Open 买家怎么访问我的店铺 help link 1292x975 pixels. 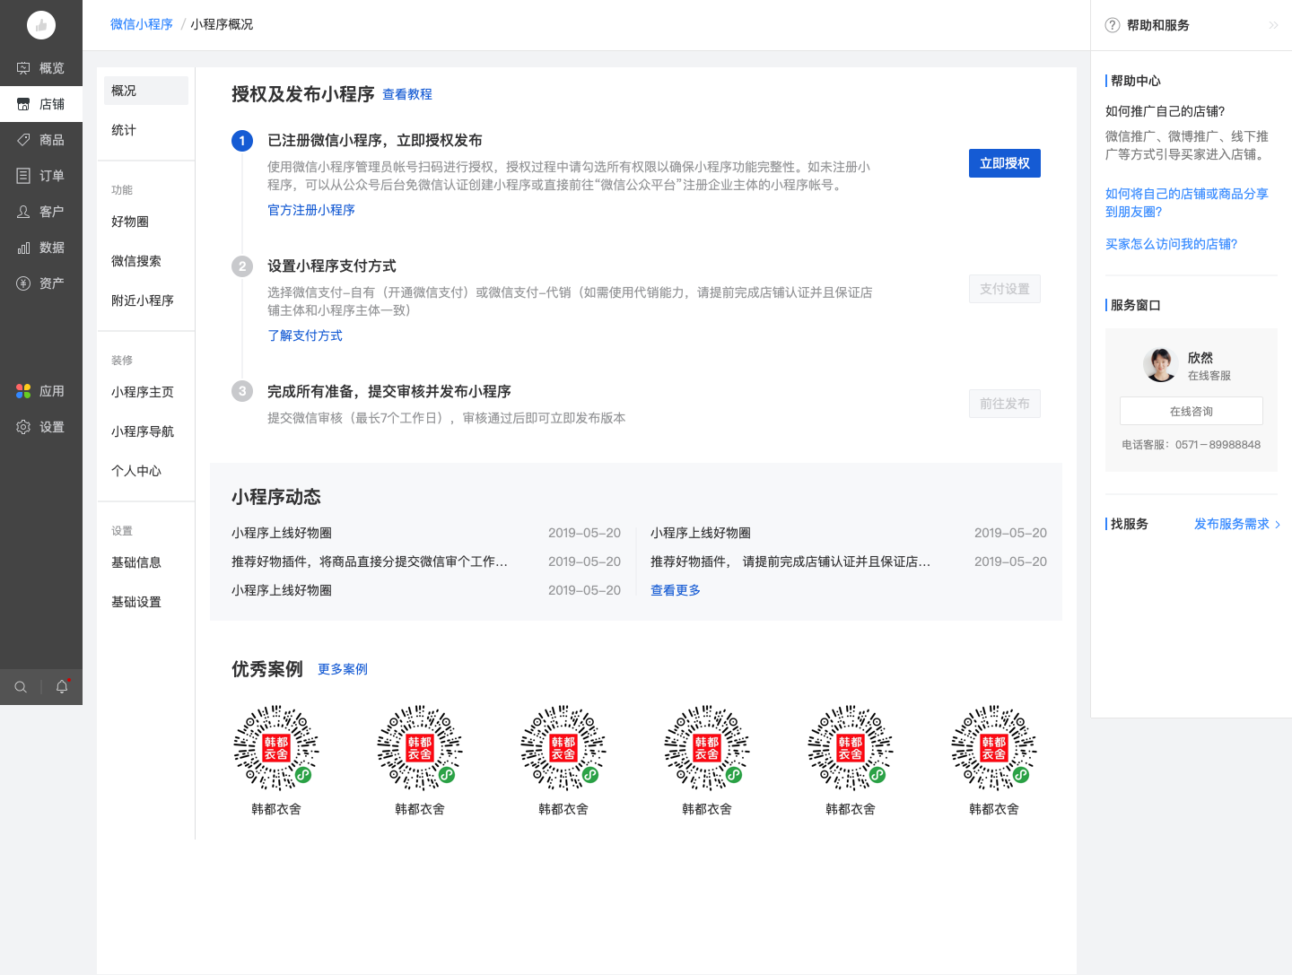point(1172,244)
